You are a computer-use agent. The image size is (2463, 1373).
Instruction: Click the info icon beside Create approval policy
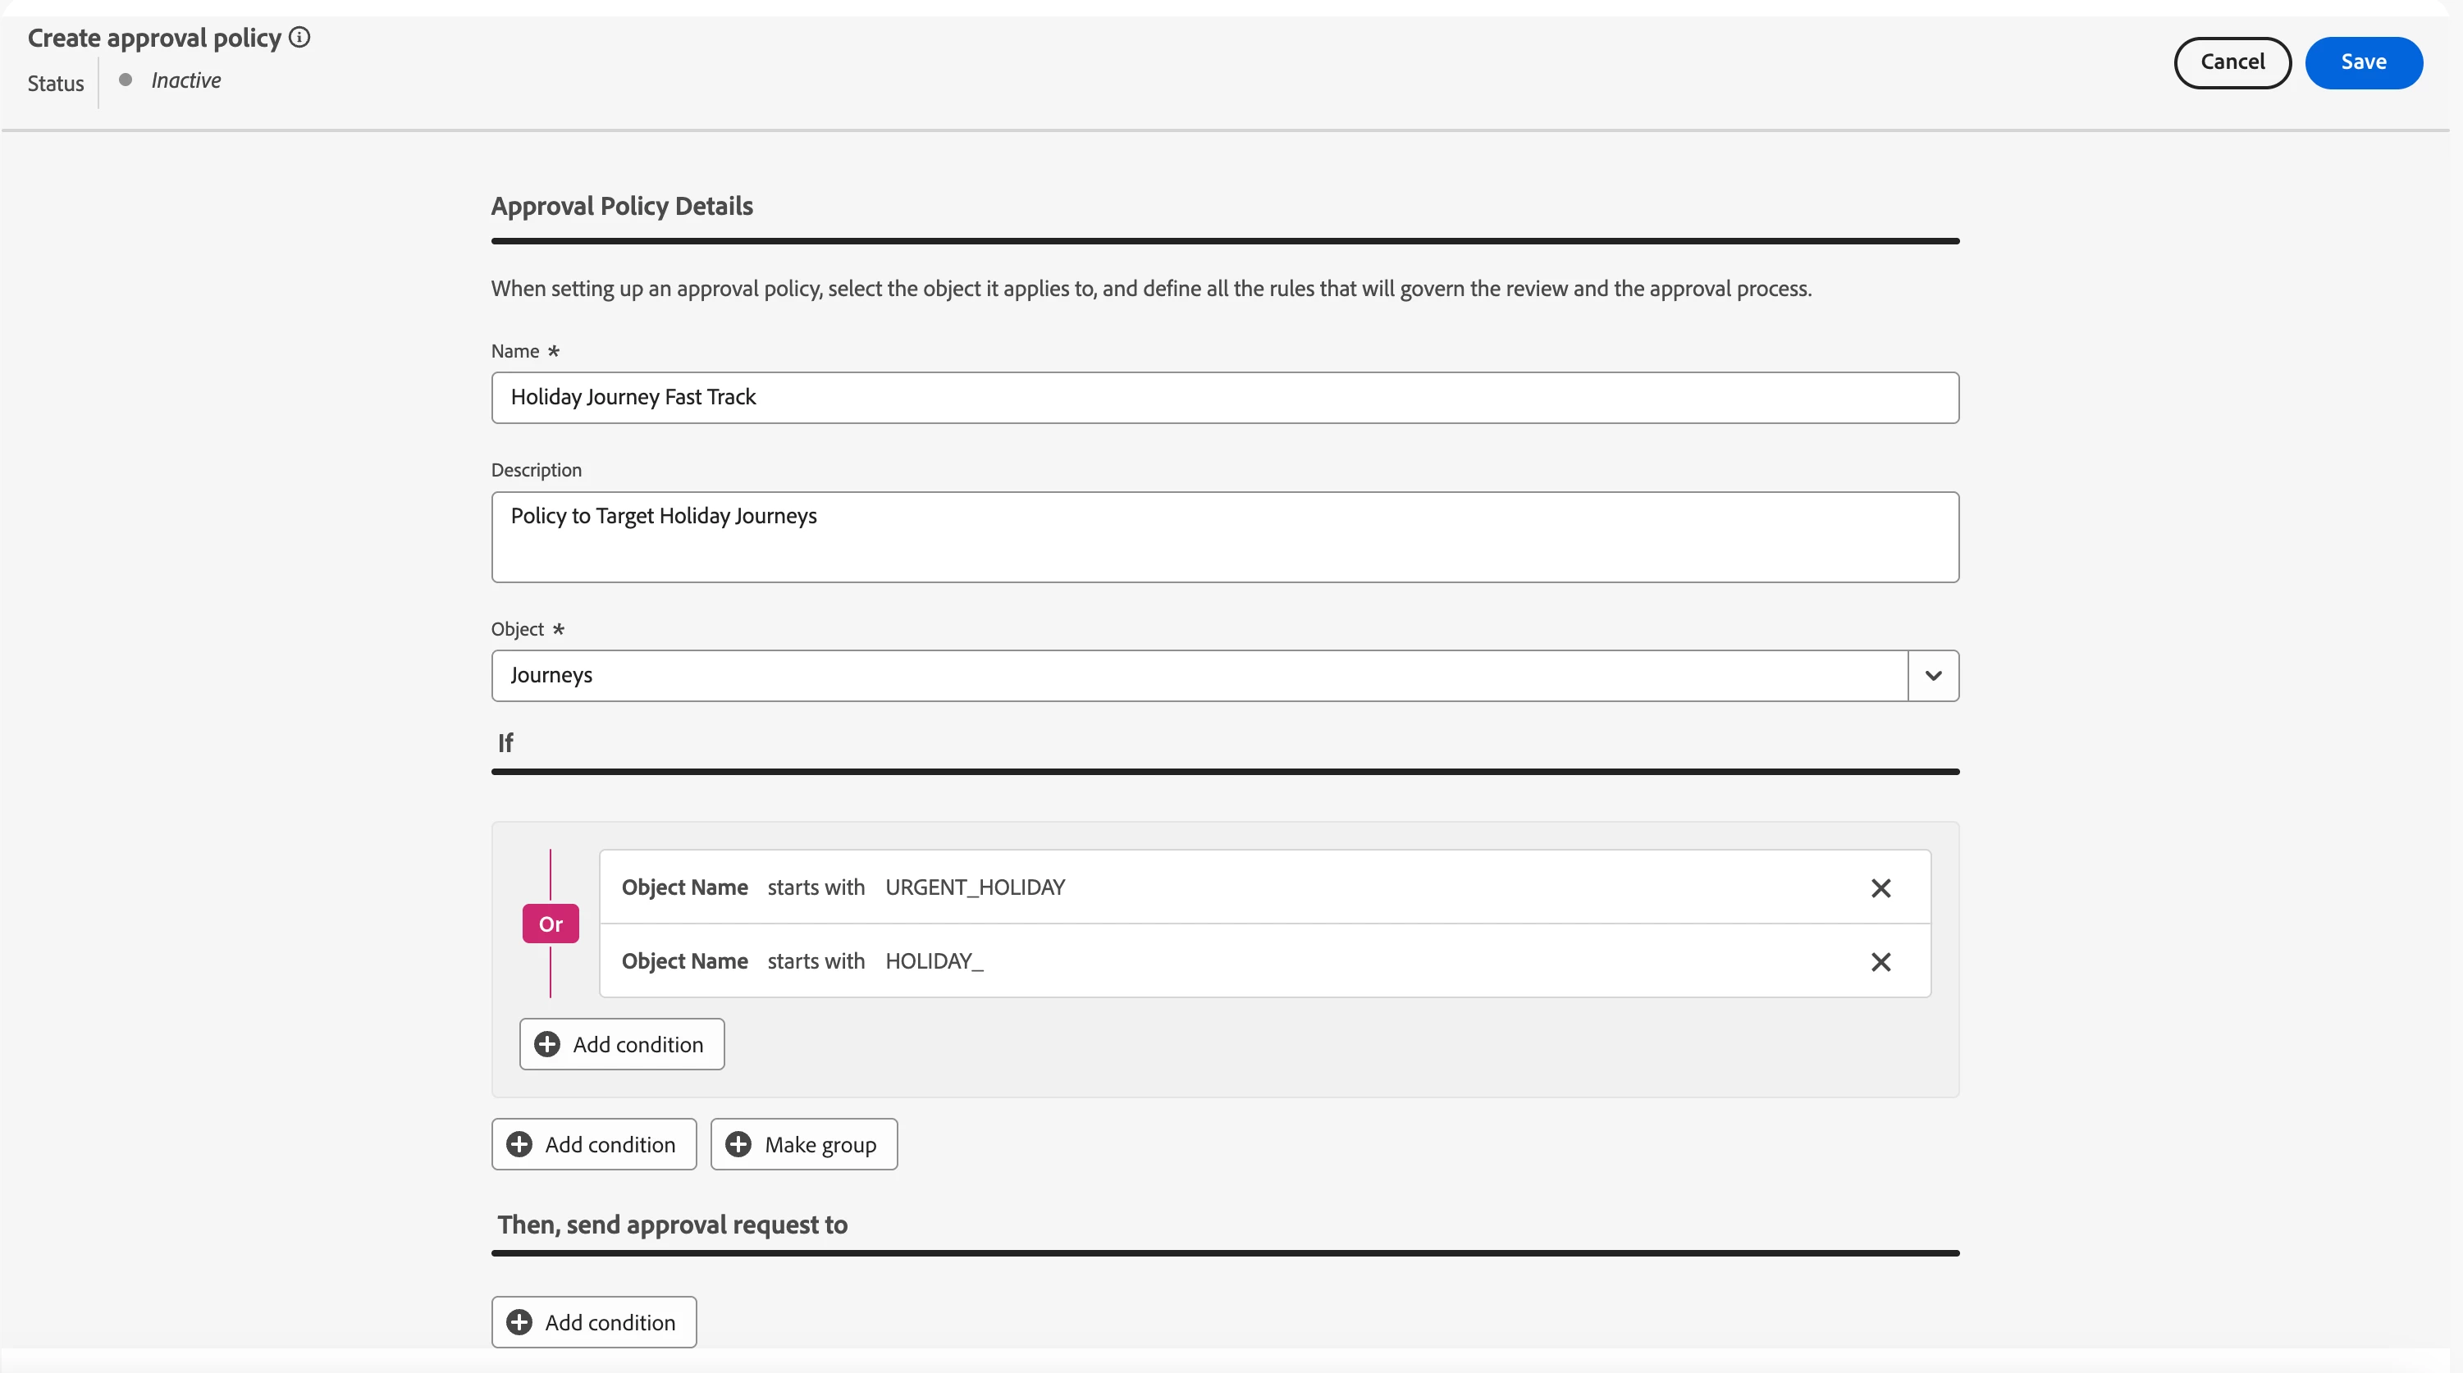[299, 37]
